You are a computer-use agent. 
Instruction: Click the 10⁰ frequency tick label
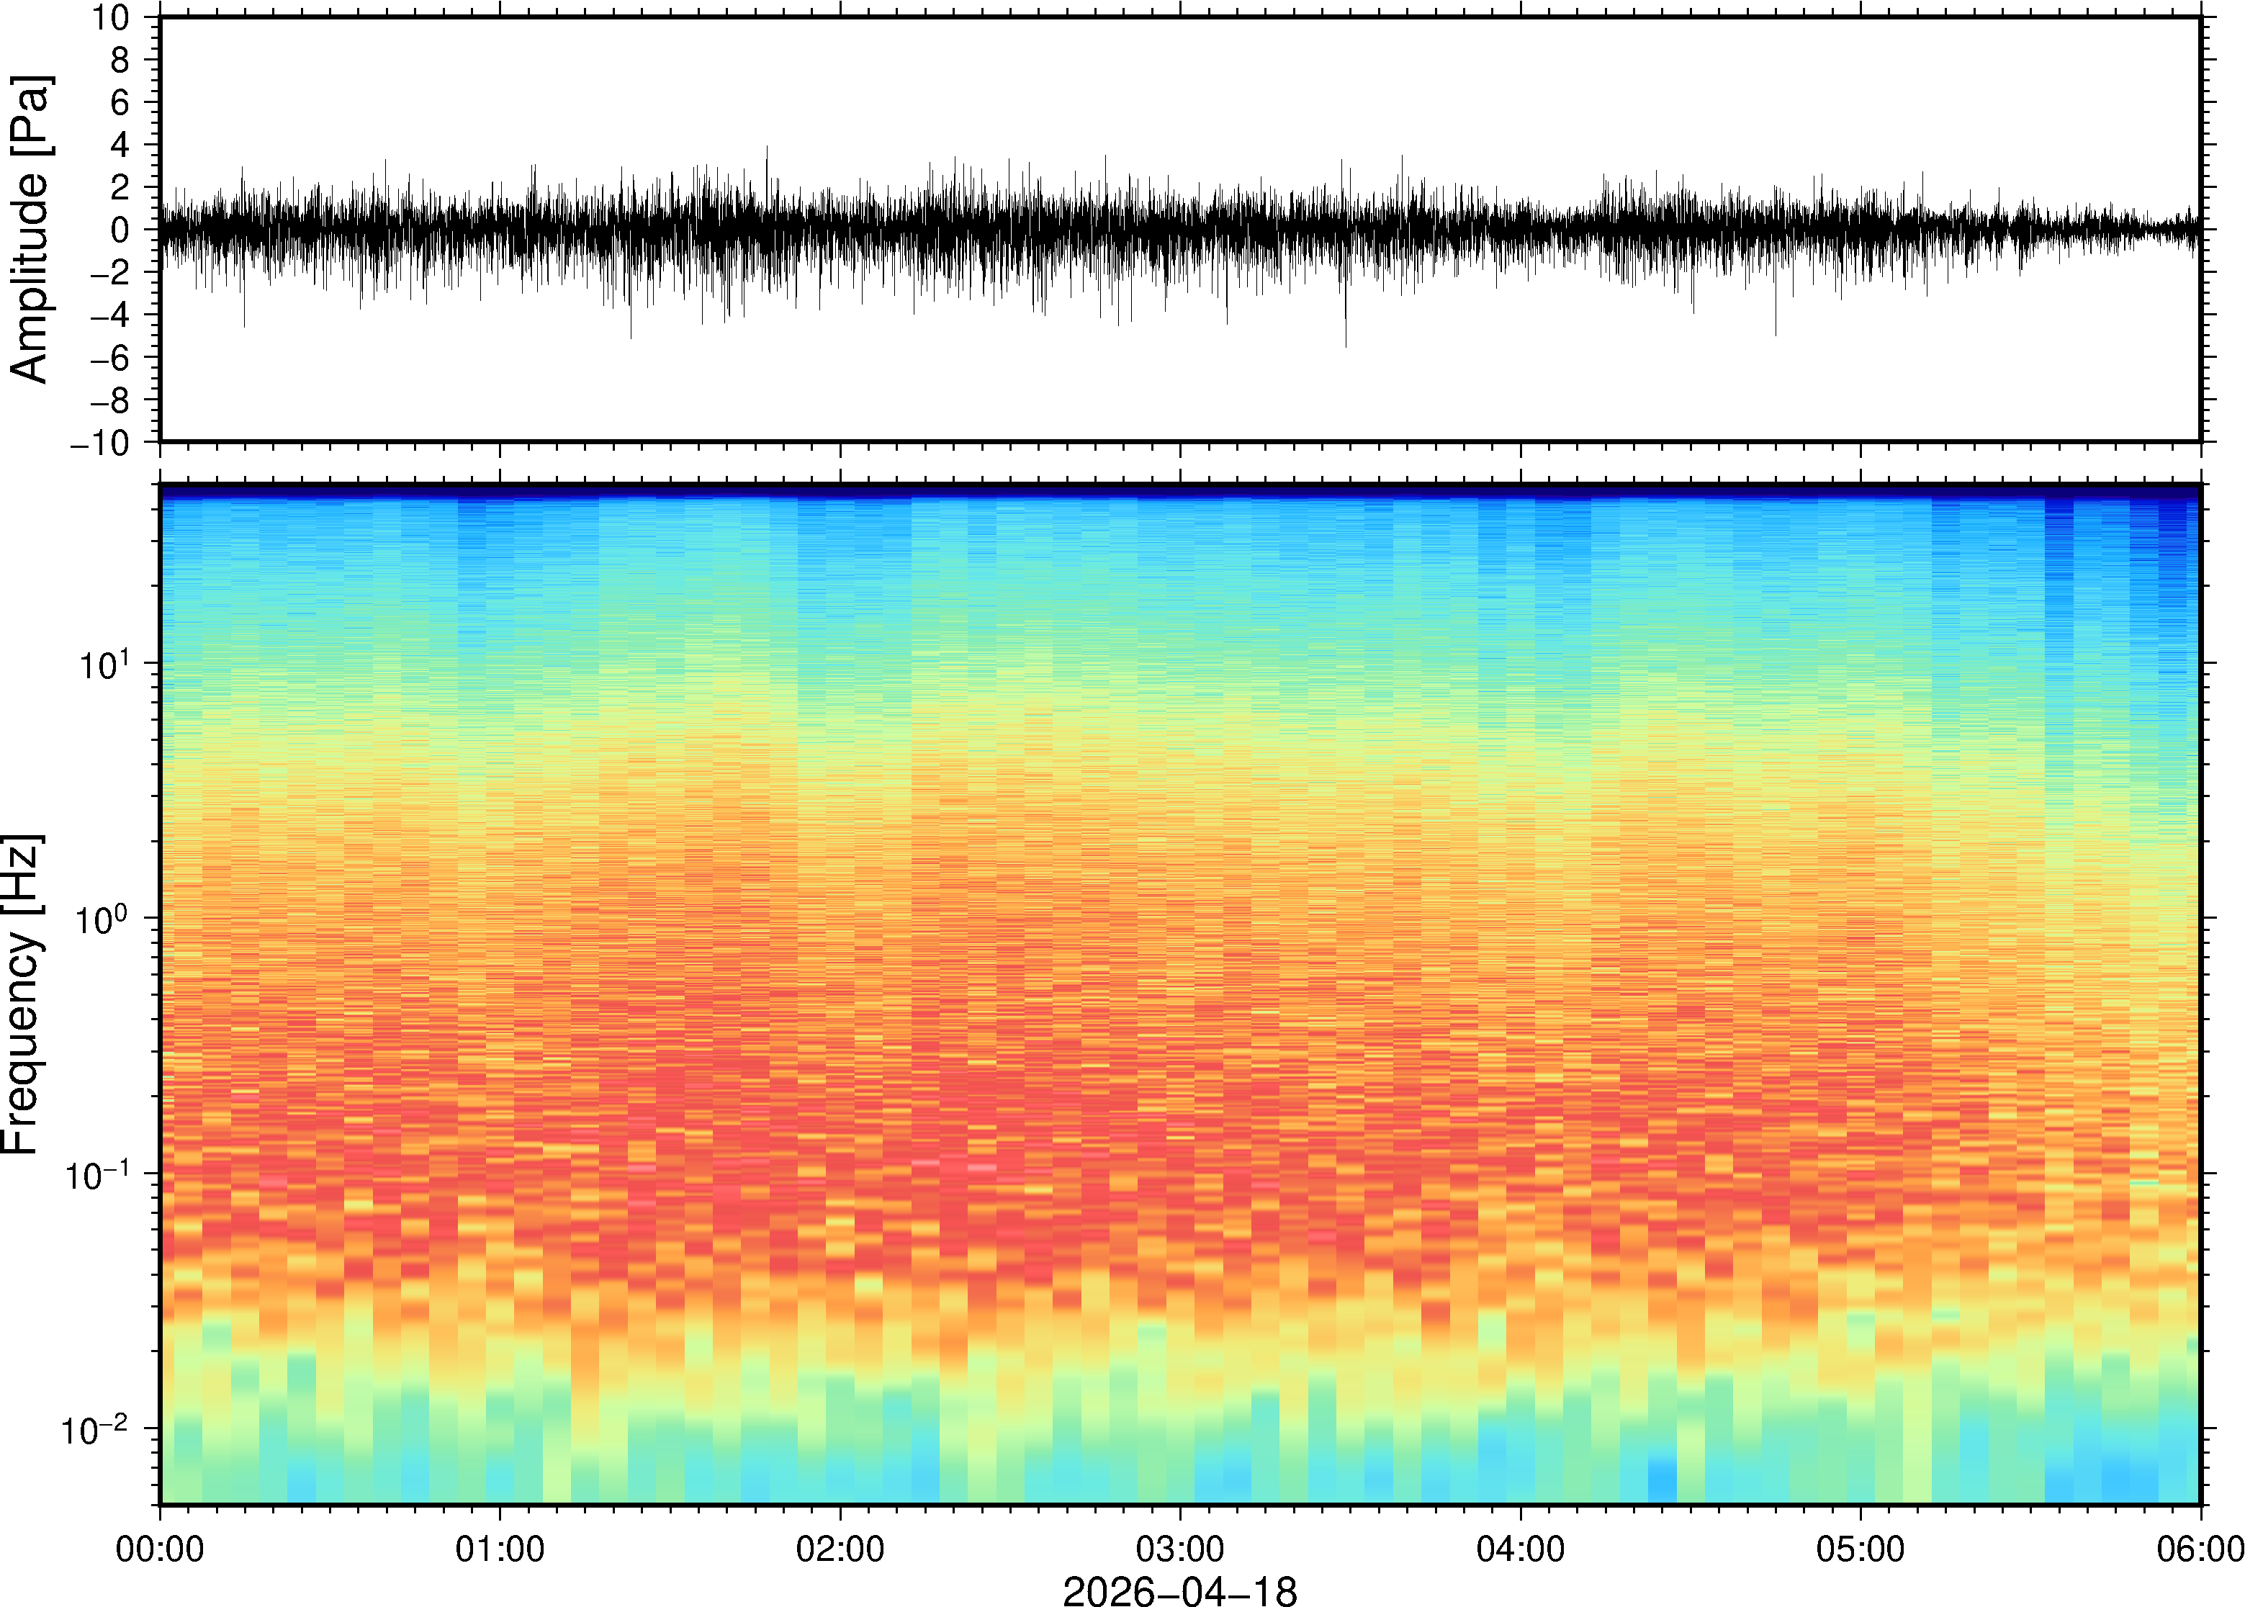click(103, 919)
